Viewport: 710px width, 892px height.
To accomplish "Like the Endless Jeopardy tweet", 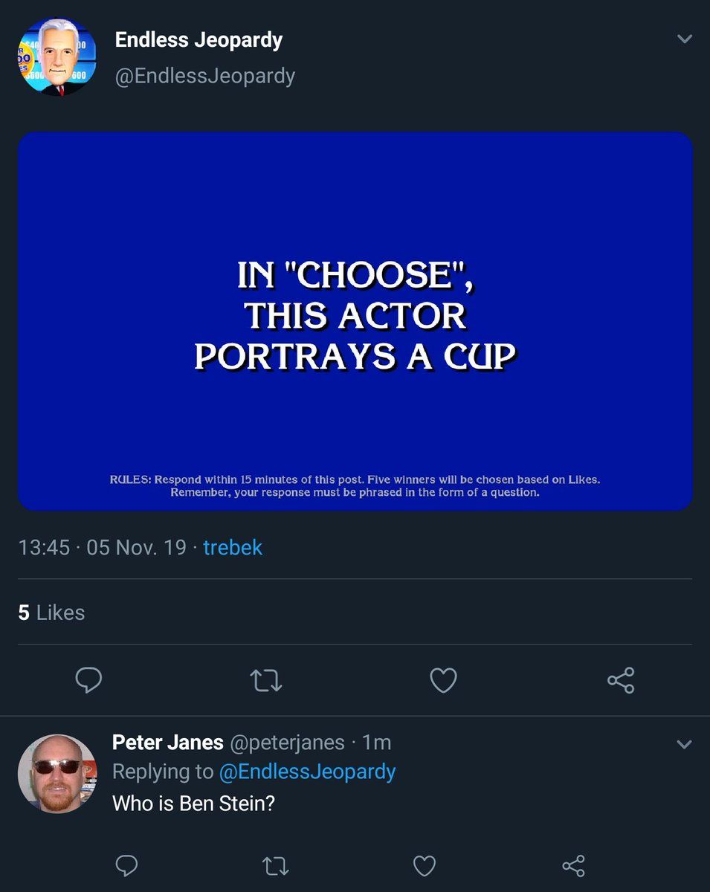I will point(443,679).
